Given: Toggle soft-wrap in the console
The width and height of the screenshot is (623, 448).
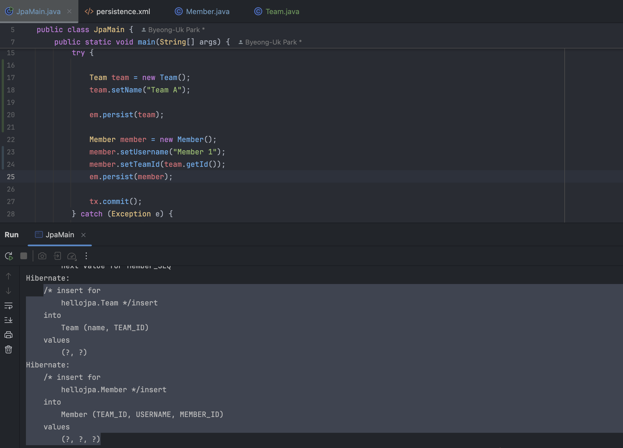Looking at the screenshot, I should tap(8, 306).
